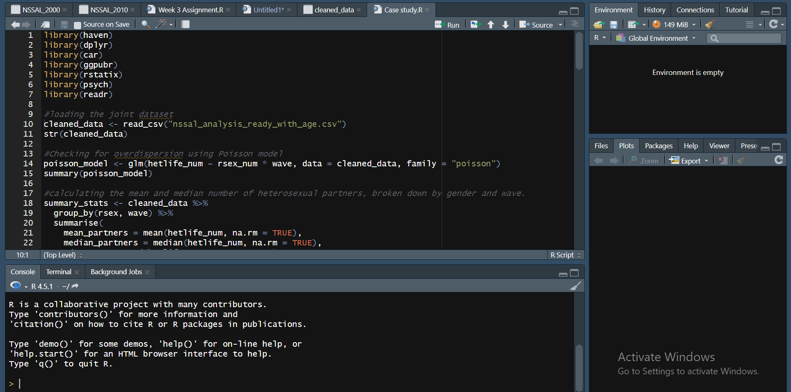Save workspace floppy icon in Environment
The image size is (791, 392).
coord(614,25)
